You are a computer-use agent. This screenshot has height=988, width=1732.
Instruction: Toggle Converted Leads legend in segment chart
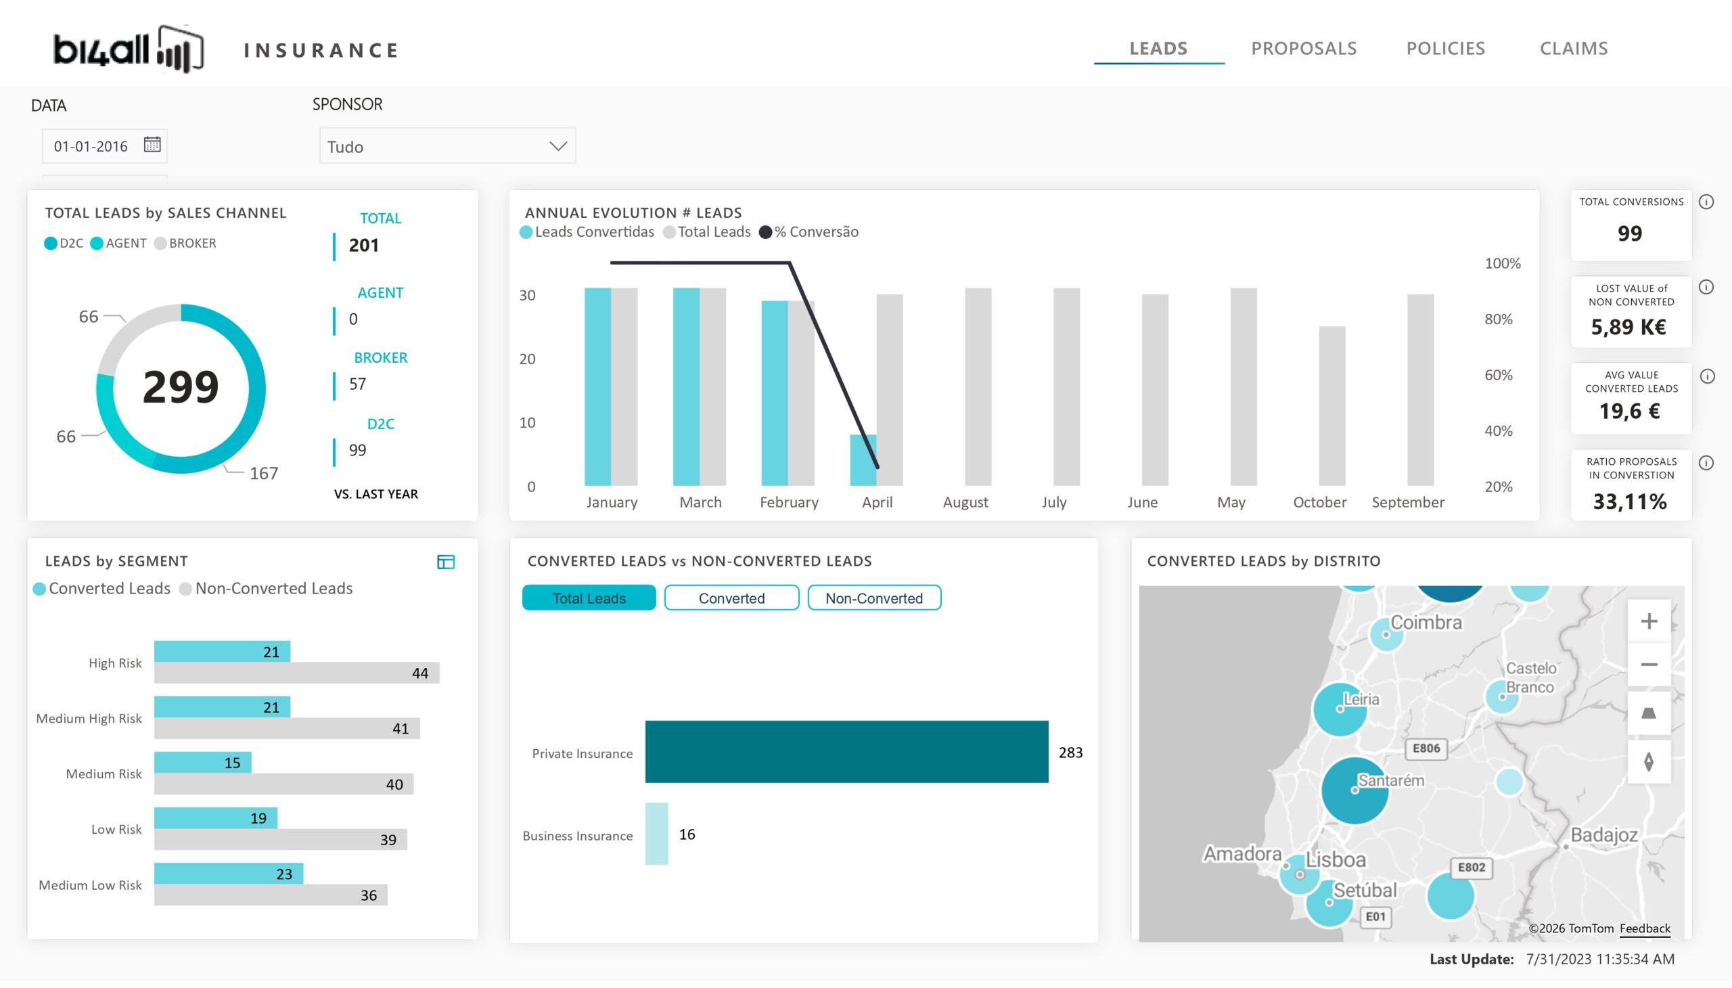(x=101, y=588)
